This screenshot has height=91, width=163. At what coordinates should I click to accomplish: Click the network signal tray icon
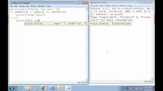[131, 88]
